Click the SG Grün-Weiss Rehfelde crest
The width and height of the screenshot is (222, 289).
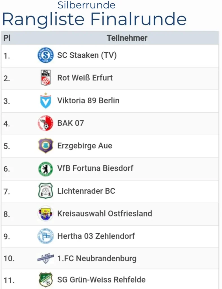click(46, 280)
